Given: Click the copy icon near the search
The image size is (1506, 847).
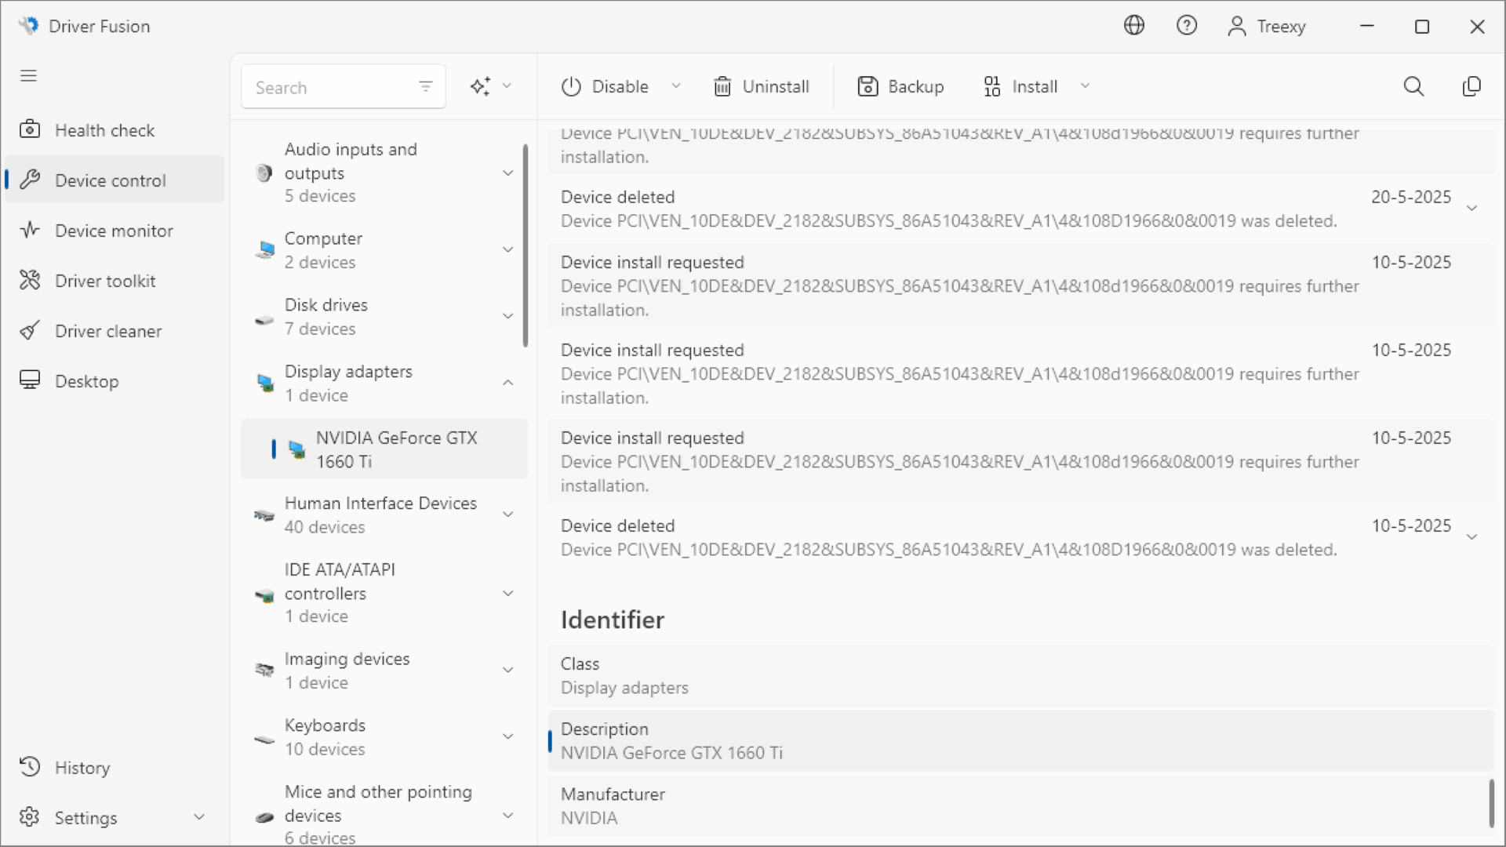Looking at the screenshot, I should pyautogui.click(x=1472, y=86).
